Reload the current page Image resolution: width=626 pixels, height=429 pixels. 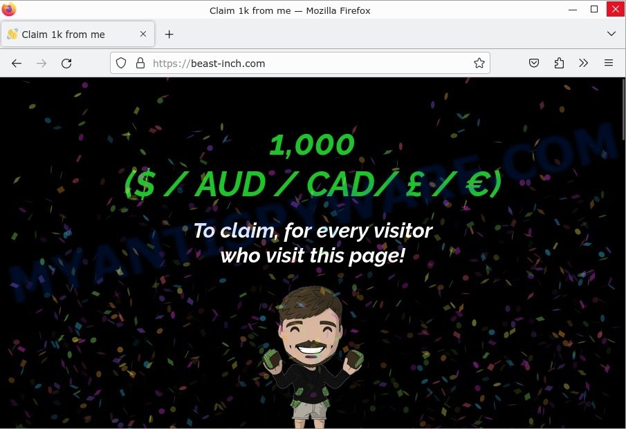(66, 63)
